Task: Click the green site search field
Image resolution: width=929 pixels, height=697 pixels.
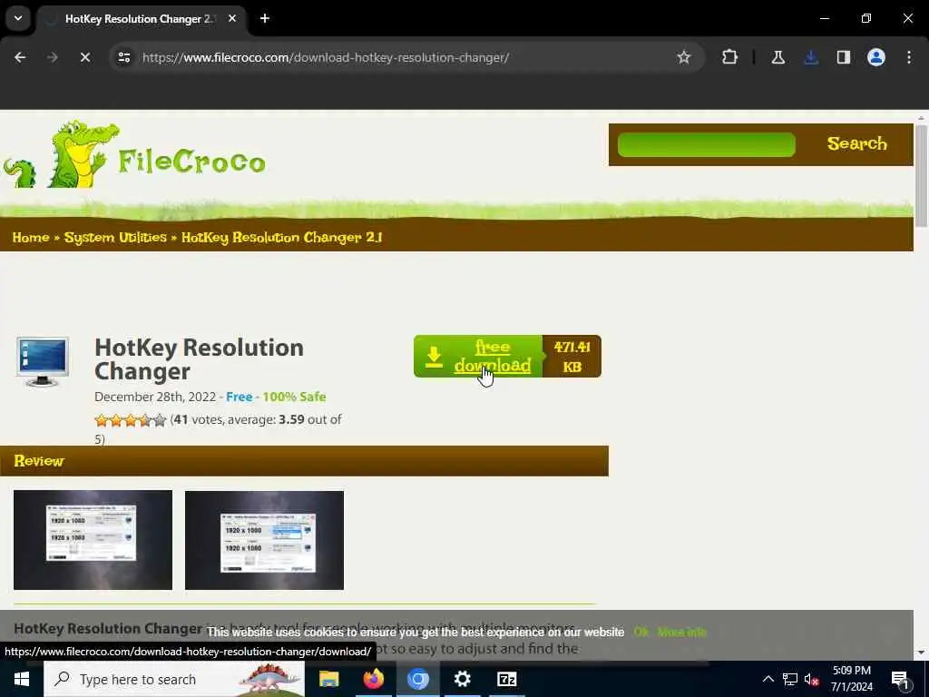Action: click(x=706, y=144)
